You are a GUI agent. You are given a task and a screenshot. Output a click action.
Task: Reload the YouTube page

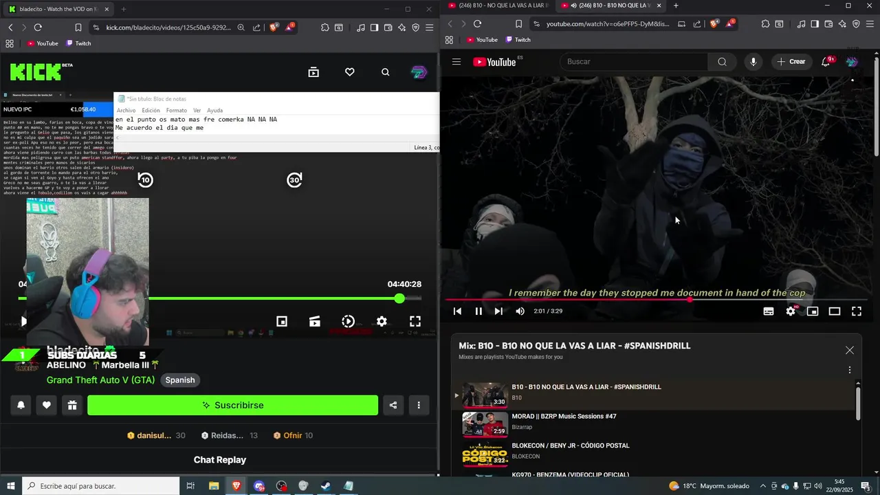click(x=477, y=23)
